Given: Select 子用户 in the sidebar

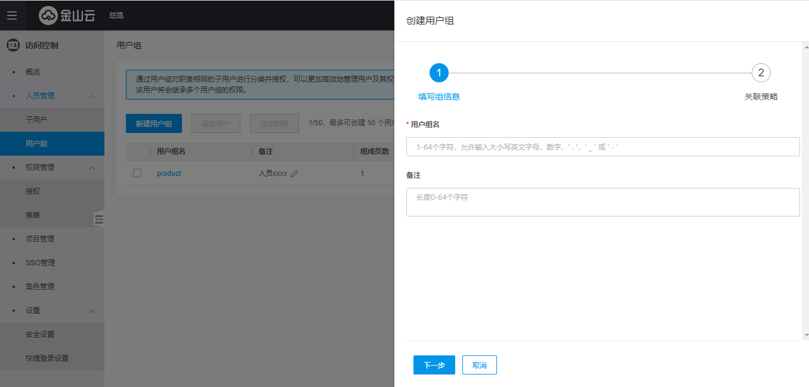Looking at the screenshot, I should coord(52,120).
